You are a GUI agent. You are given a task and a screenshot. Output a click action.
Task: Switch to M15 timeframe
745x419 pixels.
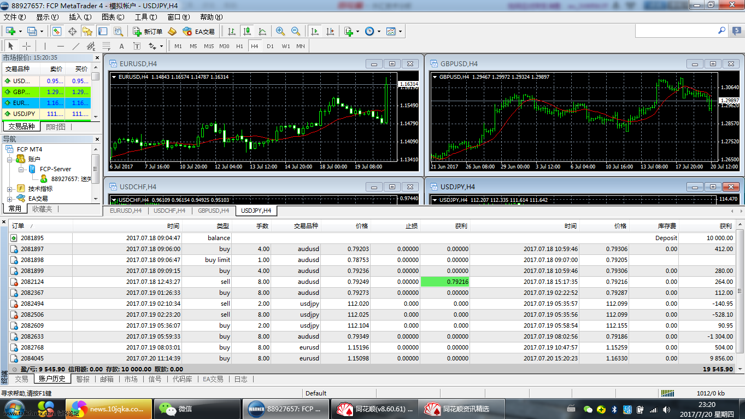tap(209, 46)
